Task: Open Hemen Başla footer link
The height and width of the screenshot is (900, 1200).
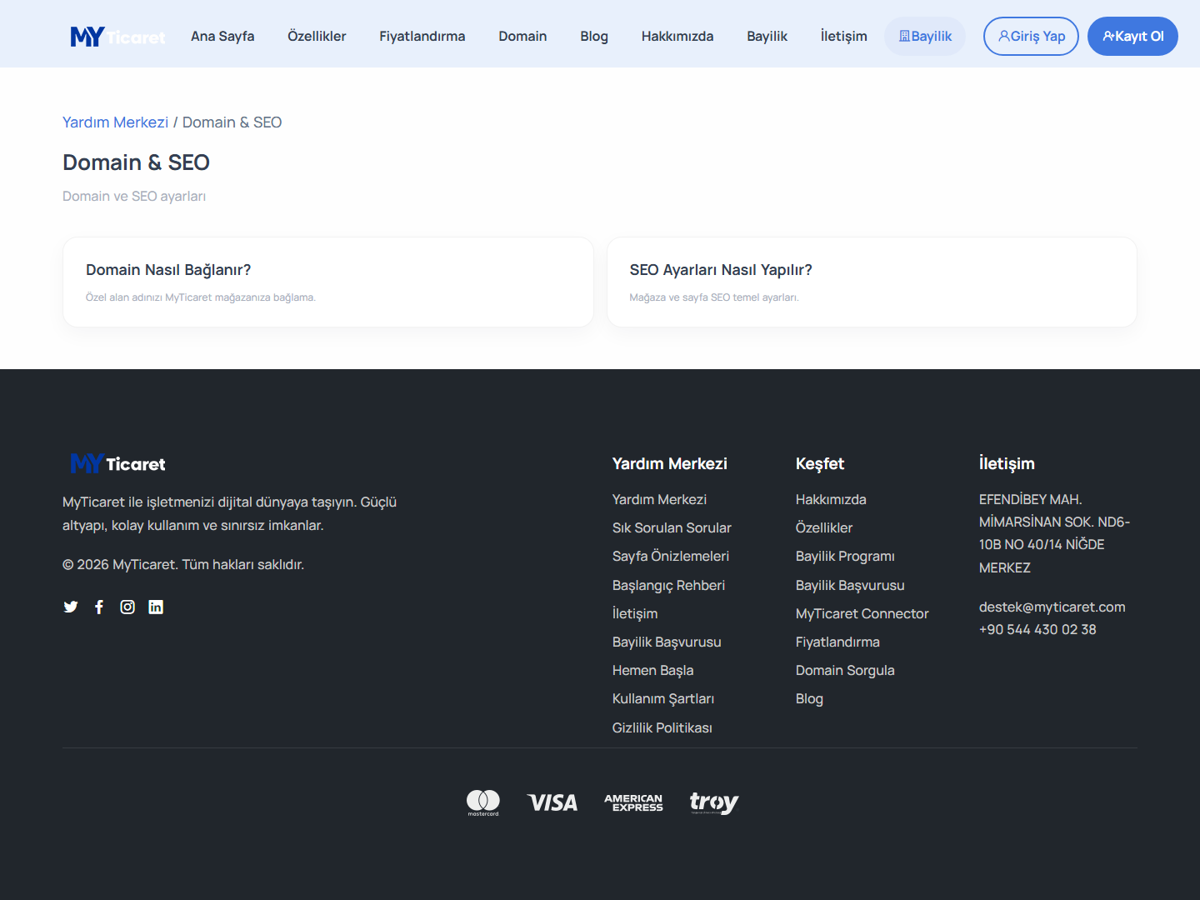Action: (x=652, y=670)
